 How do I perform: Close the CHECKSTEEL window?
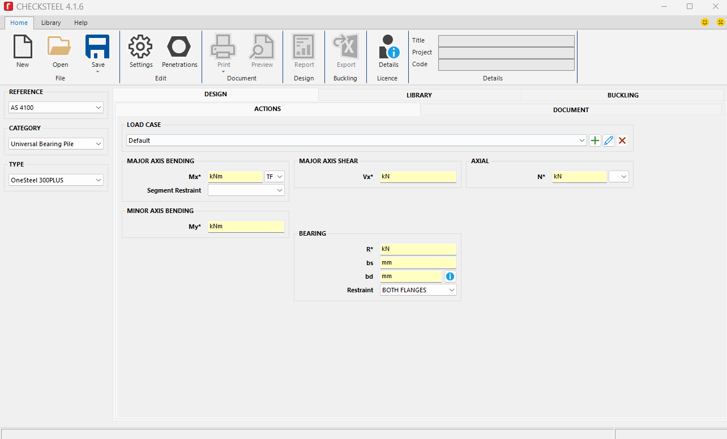point(715,6)
